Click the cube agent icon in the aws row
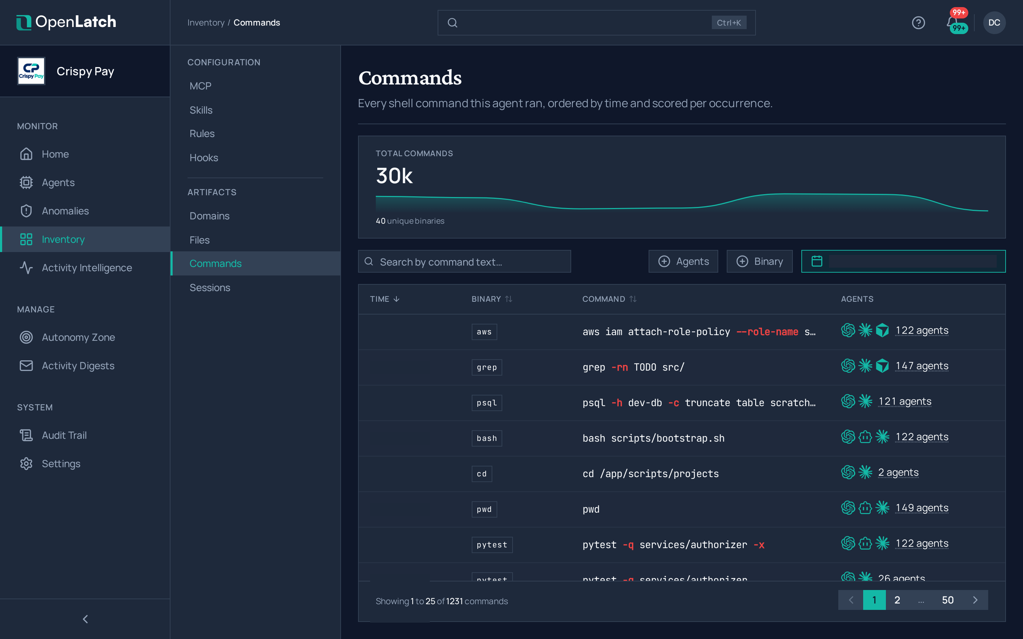Image resolution: width=1023 pixels, height=639 pixels. [882, 330]
